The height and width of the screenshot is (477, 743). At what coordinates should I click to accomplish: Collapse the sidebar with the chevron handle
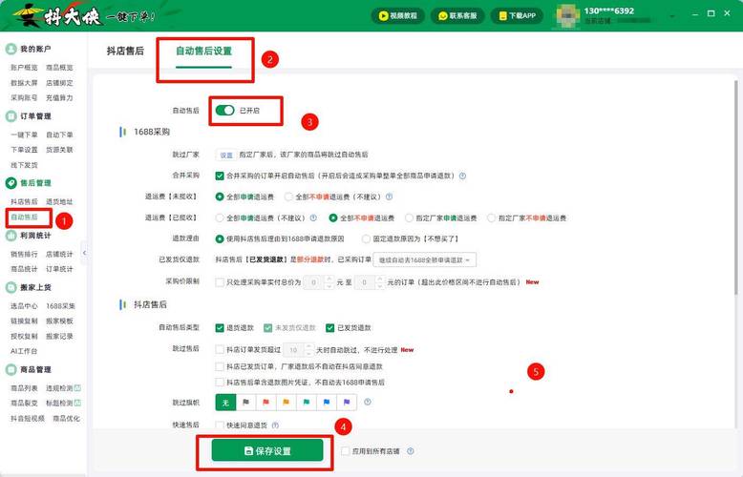[84, 253]
